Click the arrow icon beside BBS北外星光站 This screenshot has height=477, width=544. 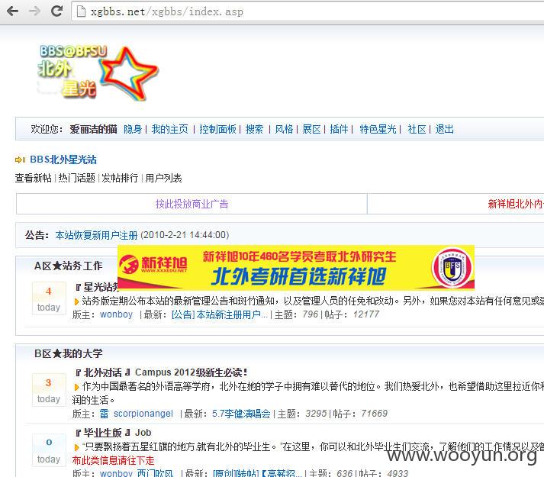coord(20,160)
